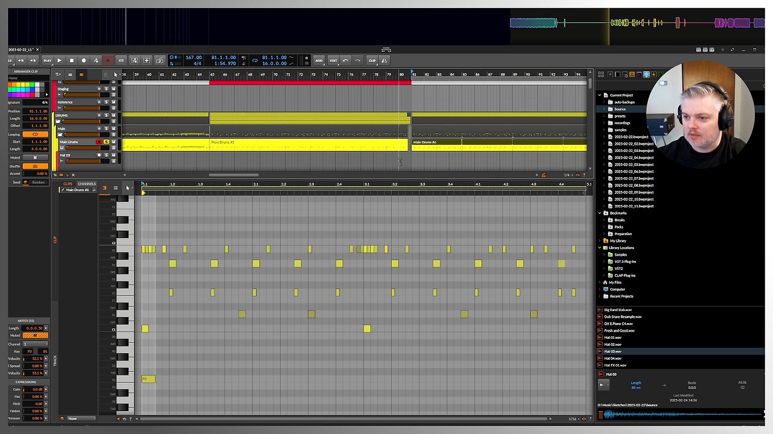This screenshot has height=434, width=773.
Task: Click the tempo value 167.00
Action: (x=194, y=57)
